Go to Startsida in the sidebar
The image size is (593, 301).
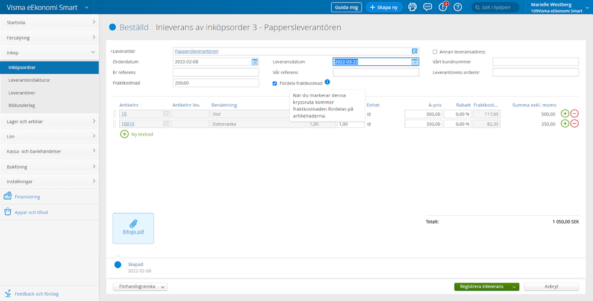[x=49, y=23]
